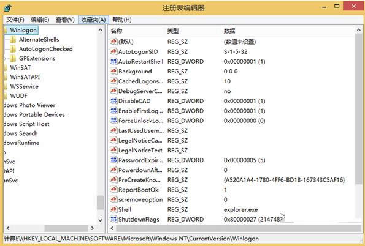Click the EnableFirstLog... DWORD value icon
The width and height of the screenshot is (365, 246).
[113, 111]
